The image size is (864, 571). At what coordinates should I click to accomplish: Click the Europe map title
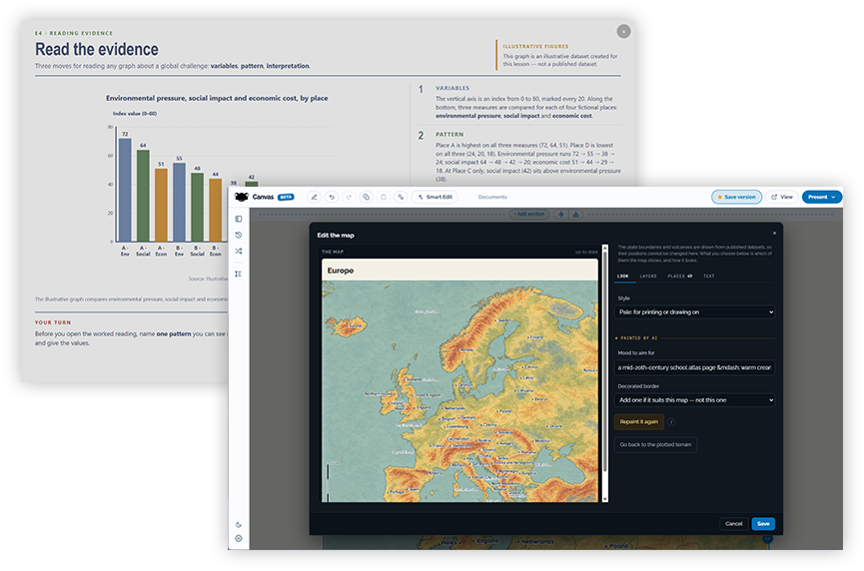(341, 271)
